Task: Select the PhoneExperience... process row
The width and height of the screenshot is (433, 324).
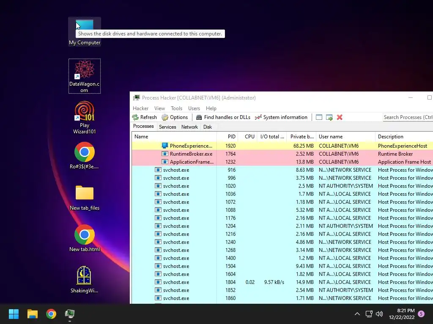Action: (x=282, y=146)
